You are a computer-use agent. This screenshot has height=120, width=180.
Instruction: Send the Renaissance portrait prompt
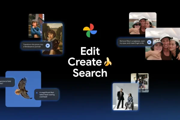(48, 46)
